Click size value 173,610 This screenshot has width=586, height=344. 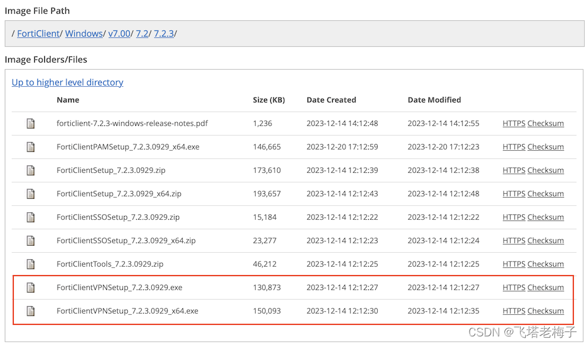tap(267, 170)
